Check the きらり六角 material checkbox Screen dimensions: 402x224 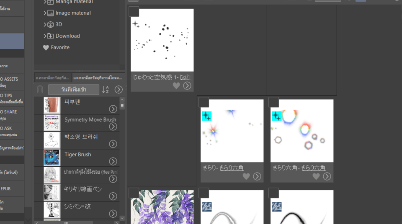tap(274, 102)
